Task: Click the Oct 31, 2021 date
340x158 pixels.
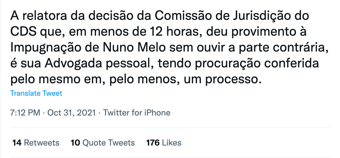Action: 72,113
